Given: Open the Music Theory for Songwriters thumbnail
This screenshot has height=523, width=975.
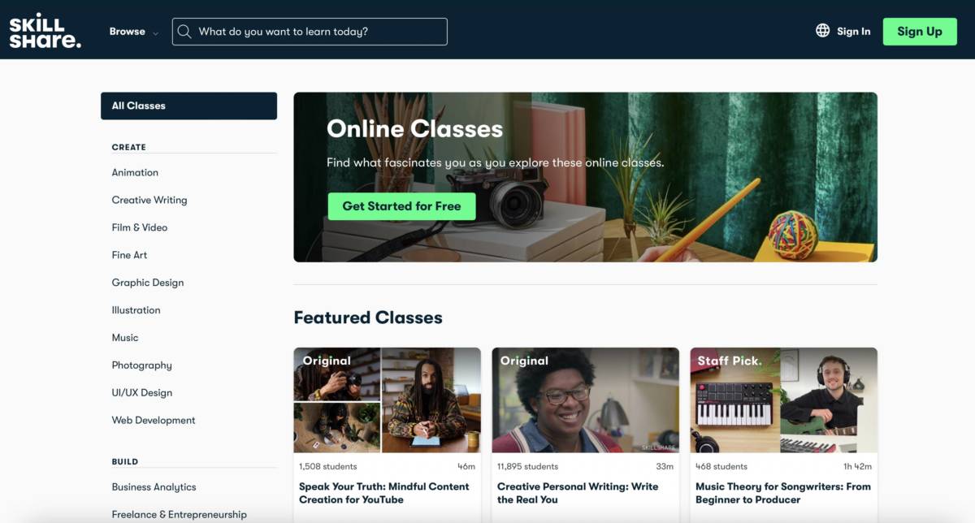Looking at the screenshot, I should tap(784, 400).
